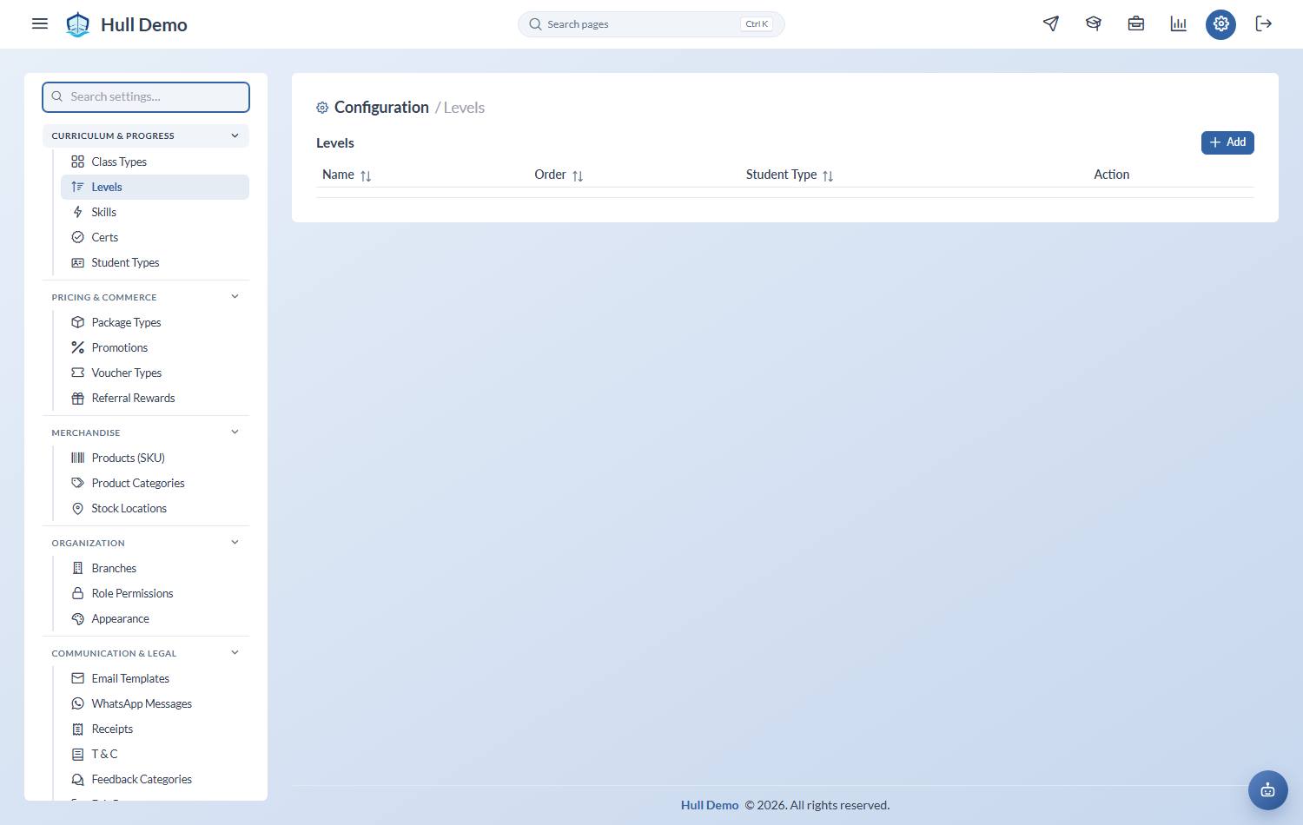Click the Search pages box

pyautogui.click(x=651, y=24)
